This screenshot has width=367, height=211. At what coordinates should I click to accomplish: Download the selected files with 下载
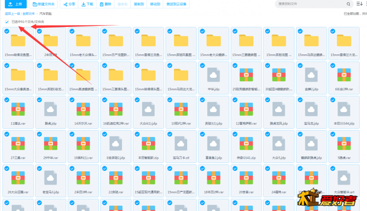(87, 4)
